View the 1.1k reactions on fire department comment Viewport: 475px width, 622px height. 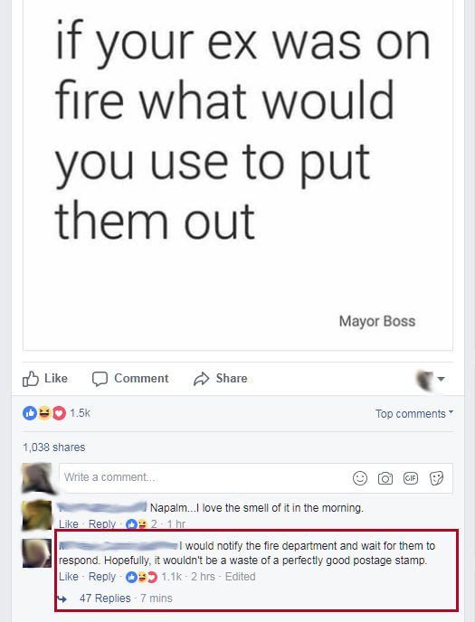point(154,577)
